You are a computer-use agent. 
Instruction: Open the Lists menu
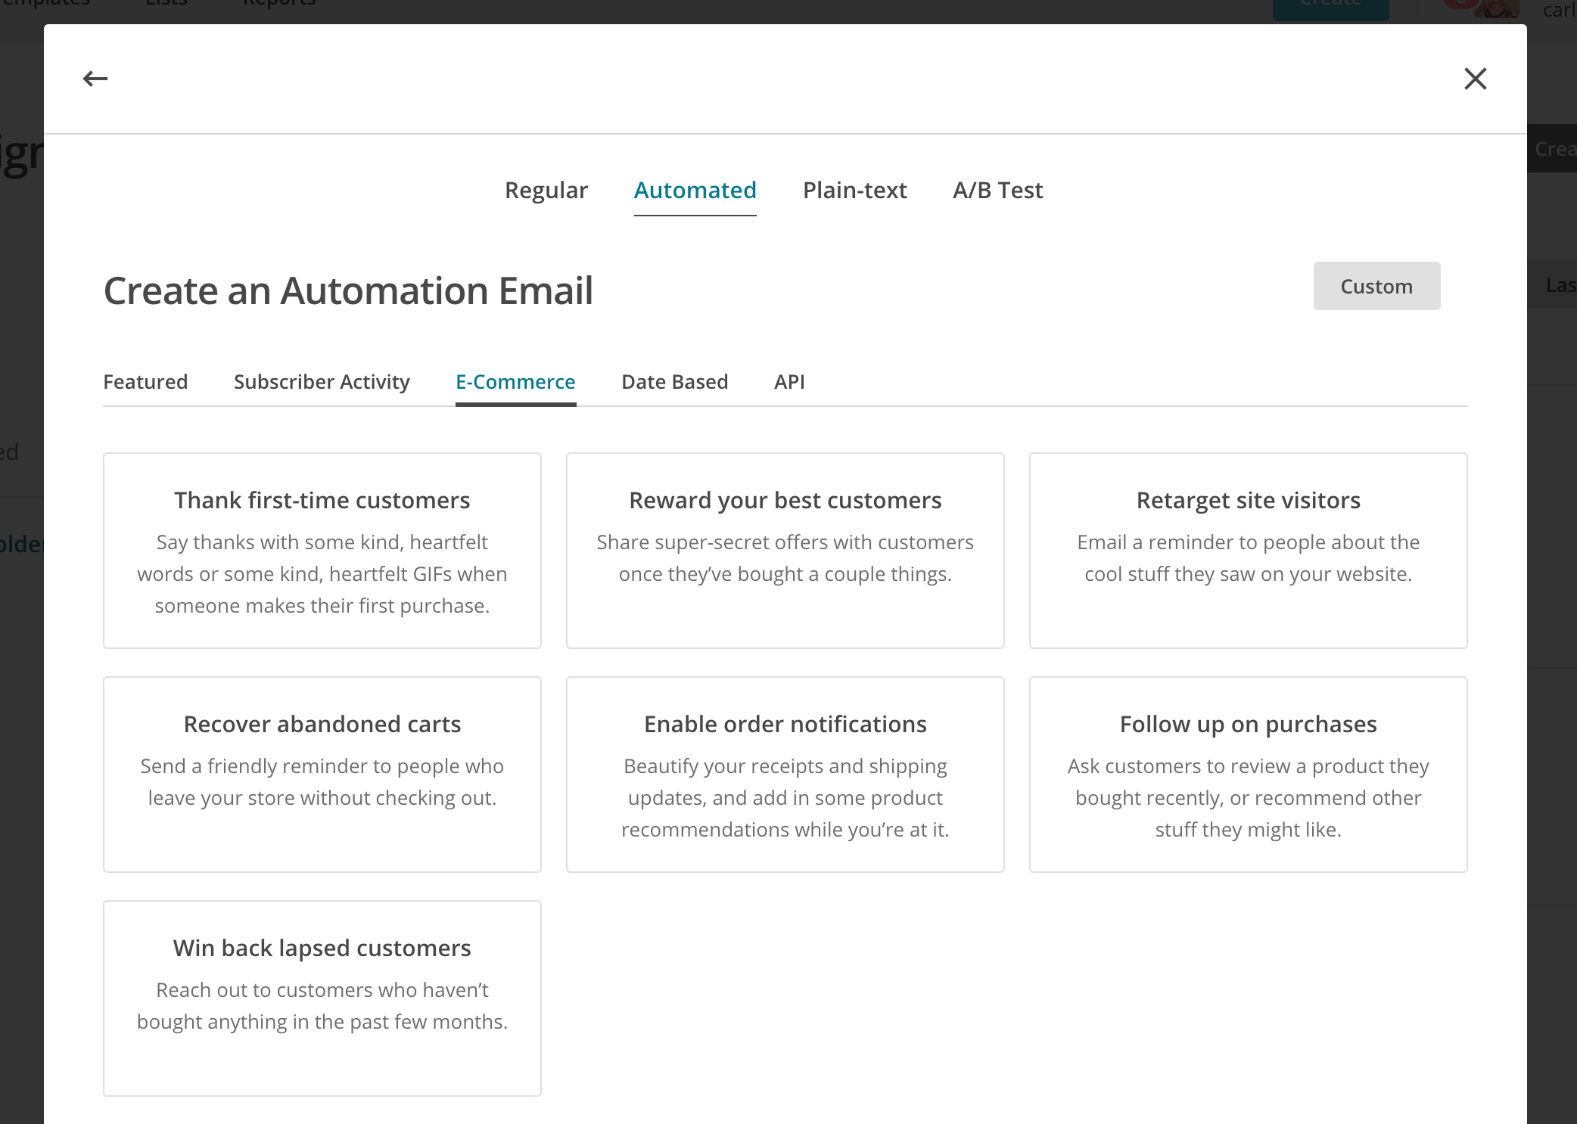point(166,4)
